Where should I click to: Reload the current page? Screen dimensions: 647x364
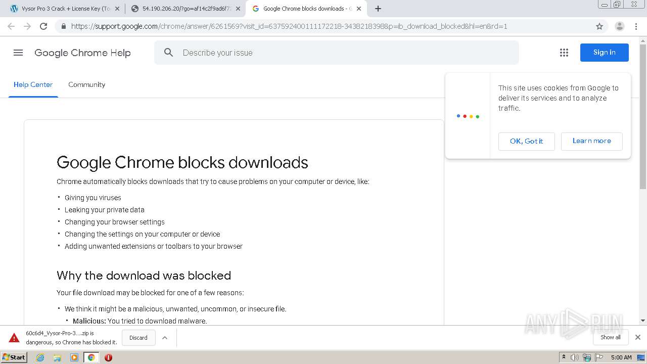43,26
